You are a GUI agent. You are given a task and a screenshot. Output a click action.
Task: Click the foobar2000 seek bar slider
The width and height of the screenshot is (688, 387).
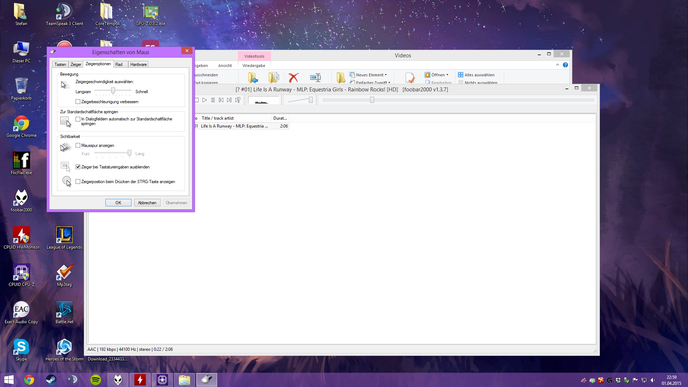[x=372, y=100]
